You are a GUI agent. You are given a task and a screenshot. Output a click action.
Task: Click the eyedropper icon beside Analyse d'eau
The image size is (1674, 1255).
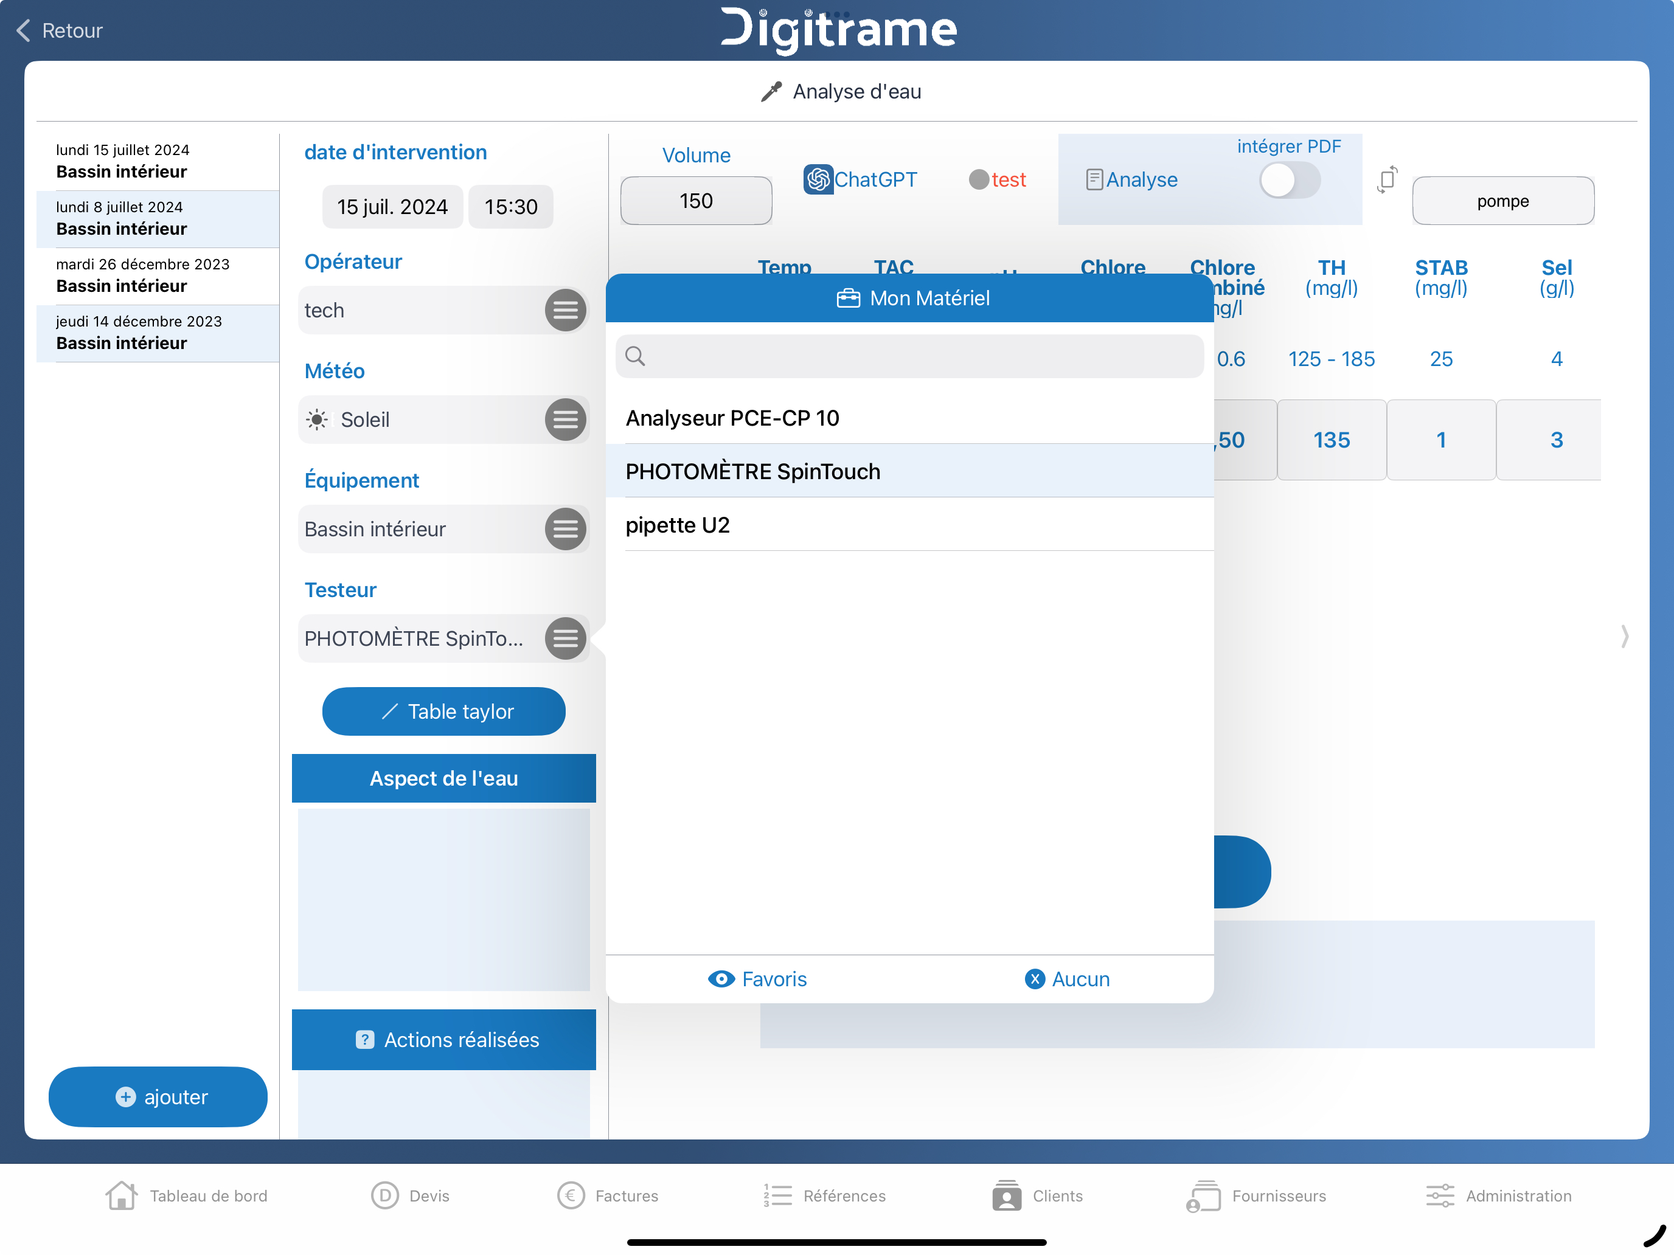pos(771,92)
